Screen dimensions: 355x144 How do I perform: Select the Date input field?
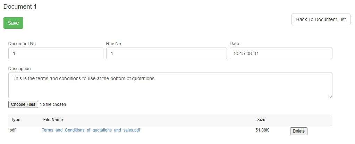[x=281, y=53]
